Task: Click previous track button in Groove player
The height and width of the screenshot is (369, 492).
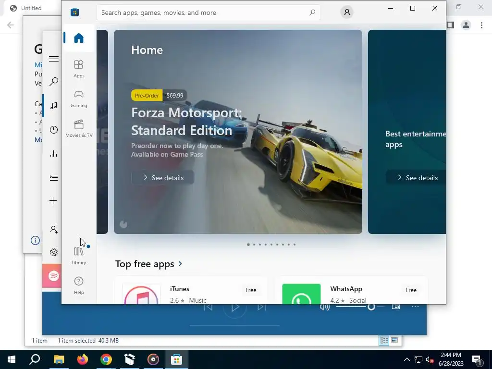Action: click(x=208, y=307)
